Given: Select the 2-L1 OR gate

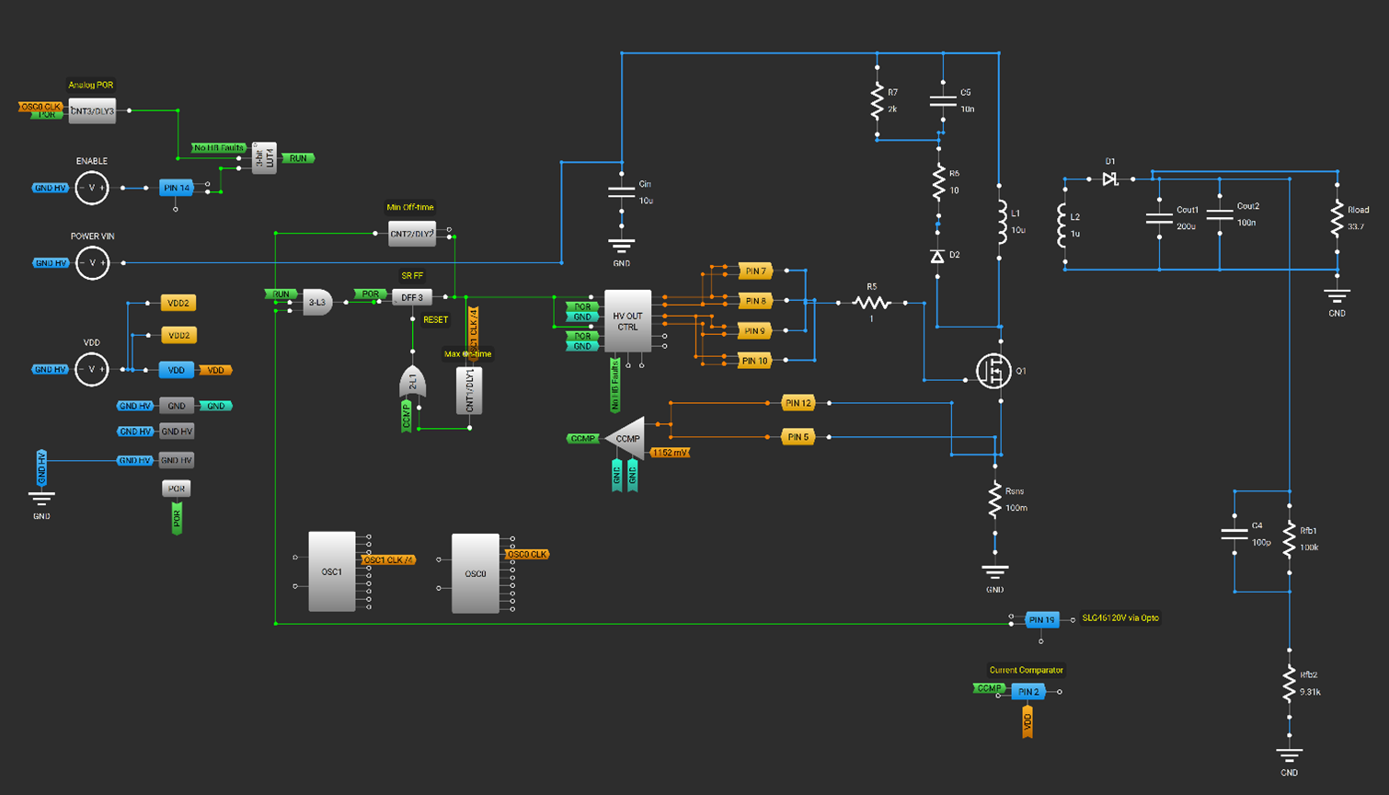Looking at the screenshot, I should (x=413, y=381).
